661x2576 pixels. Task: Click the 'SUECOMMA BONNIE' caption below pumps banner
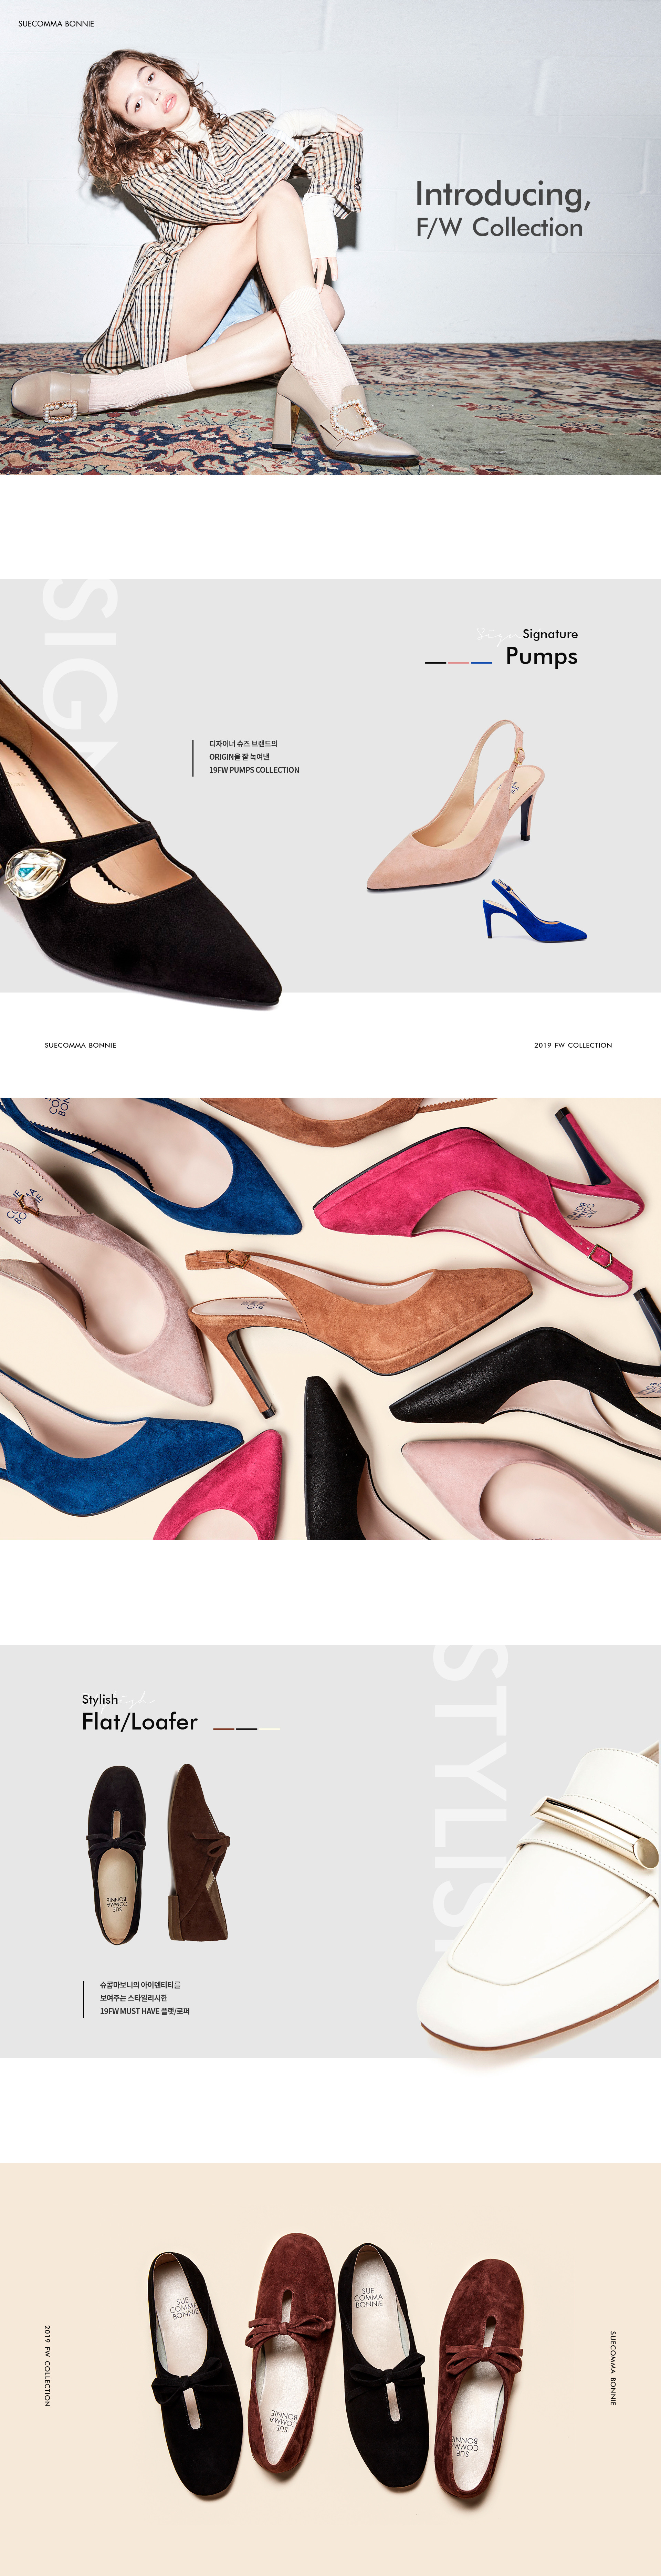80,1045
